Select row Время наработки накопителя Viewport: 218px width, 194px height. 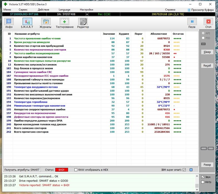[101, 57]
